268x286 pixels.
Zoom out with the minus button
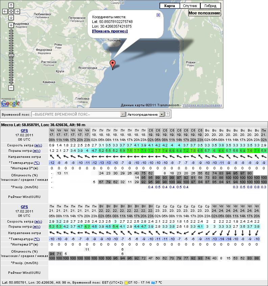[x=11, y=88]
